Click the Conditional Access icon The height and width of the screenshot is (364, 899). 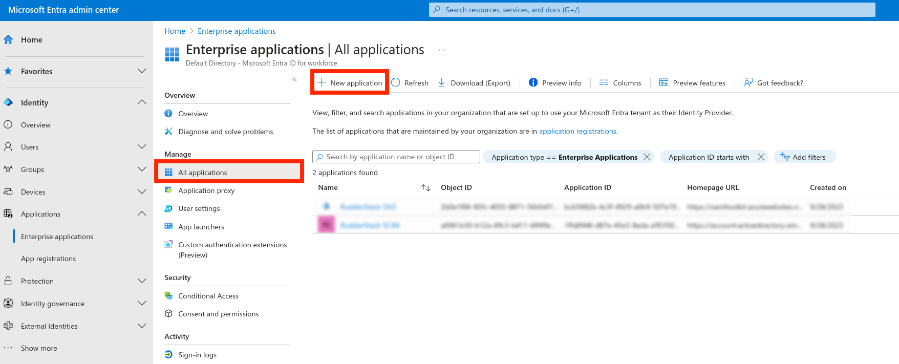[x=168, y=296]
